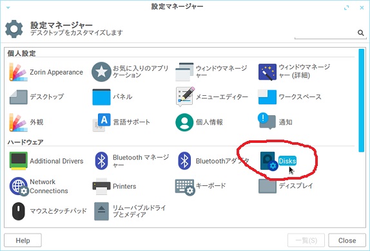
Task: Open マウスとタッチパッド settings
Action: point(49,211)
